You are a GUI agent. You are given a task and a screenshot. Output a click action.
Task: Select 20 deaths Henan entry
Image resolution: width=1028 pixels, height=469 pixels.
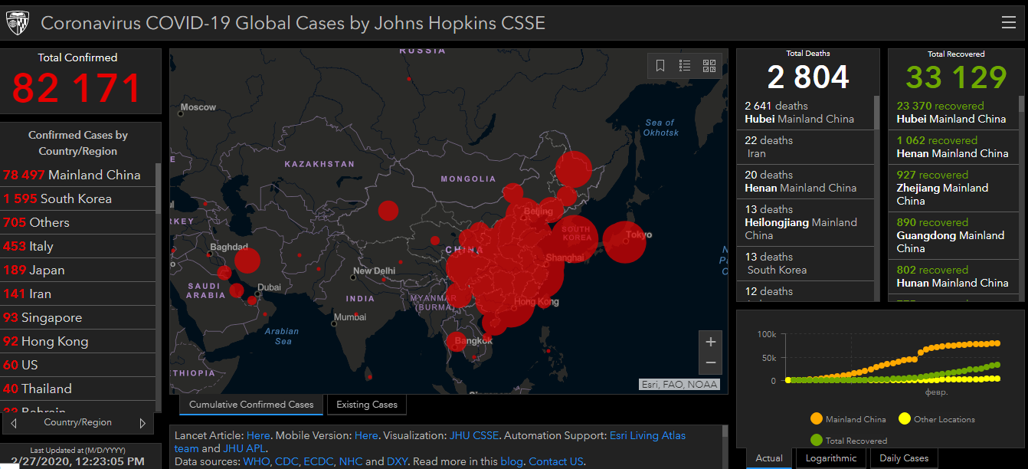805,182
